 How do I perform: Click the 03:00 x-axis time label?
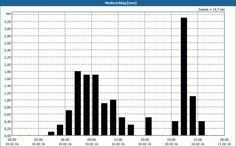click(x=39, y=140)
